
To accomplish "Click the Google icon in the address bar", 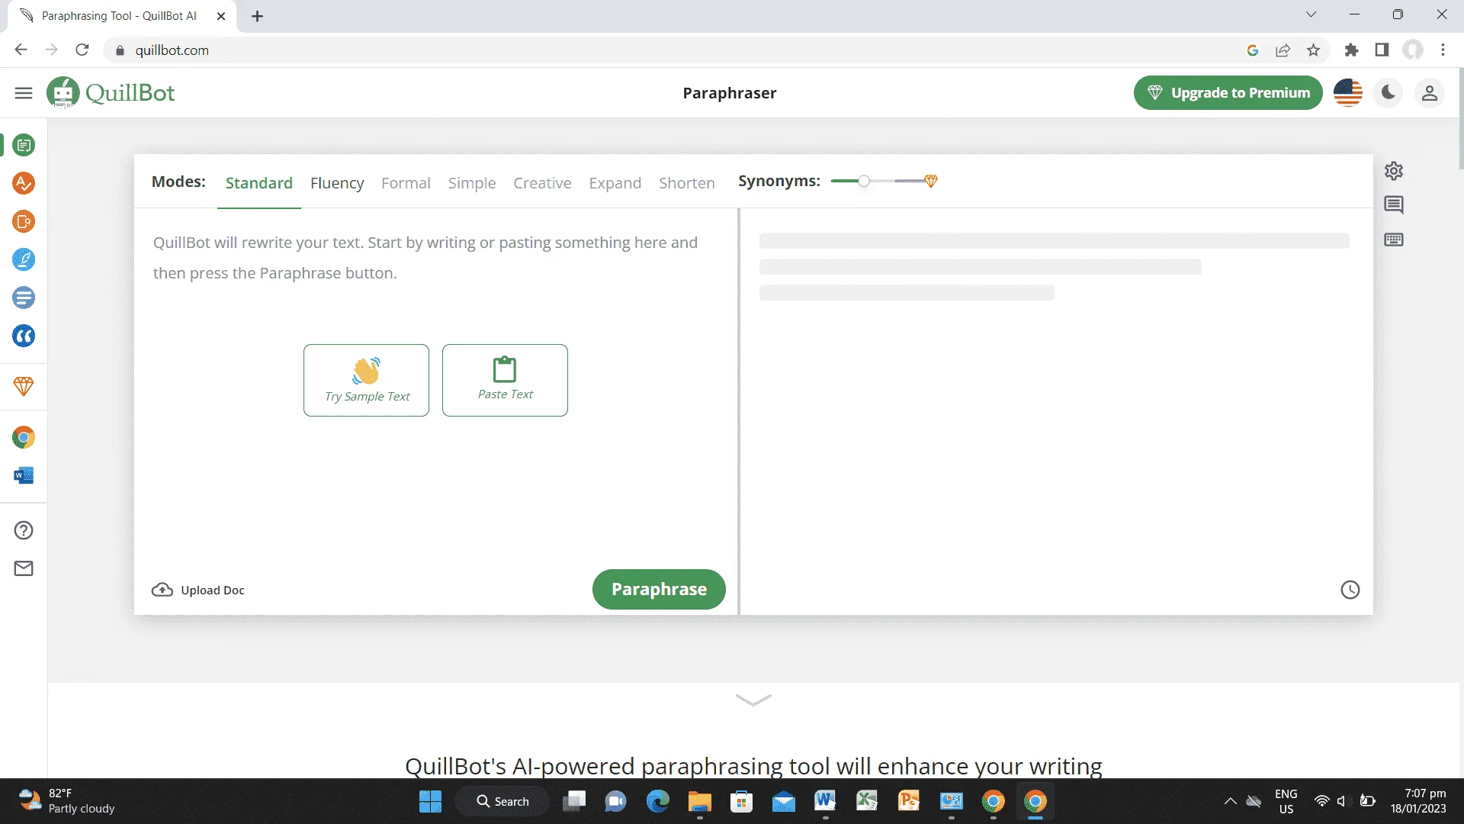I will click(x=1252, y=50).
